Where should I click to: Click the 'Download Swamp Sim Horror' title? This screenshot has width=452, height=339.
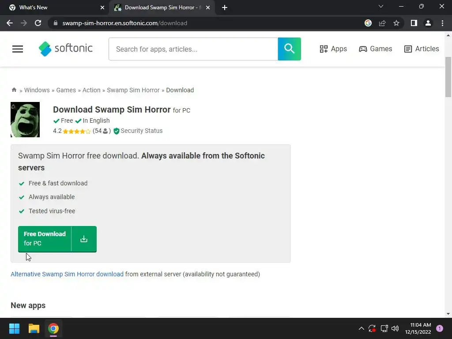point(112,109)
